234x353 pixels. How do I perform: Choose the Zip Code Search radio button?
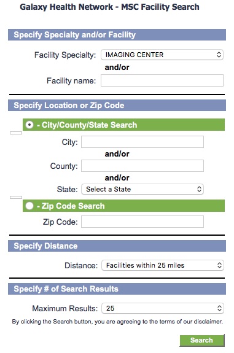pyautogui.click(x=29, y=206)
